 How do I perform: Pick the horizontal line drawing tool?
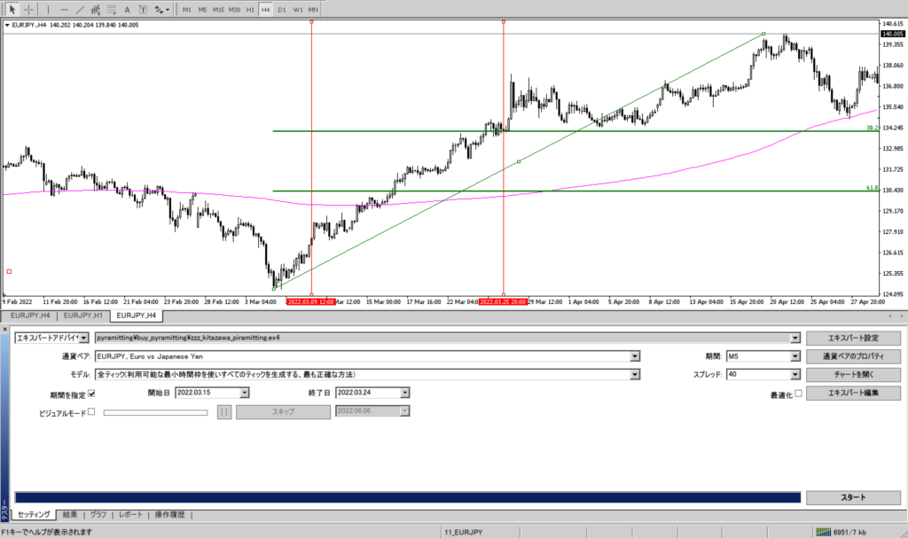pyautogui.click(x=64, y=9)
